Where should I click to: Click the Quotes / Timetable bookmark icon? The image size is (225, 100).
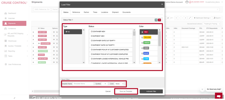coord(6,46)
